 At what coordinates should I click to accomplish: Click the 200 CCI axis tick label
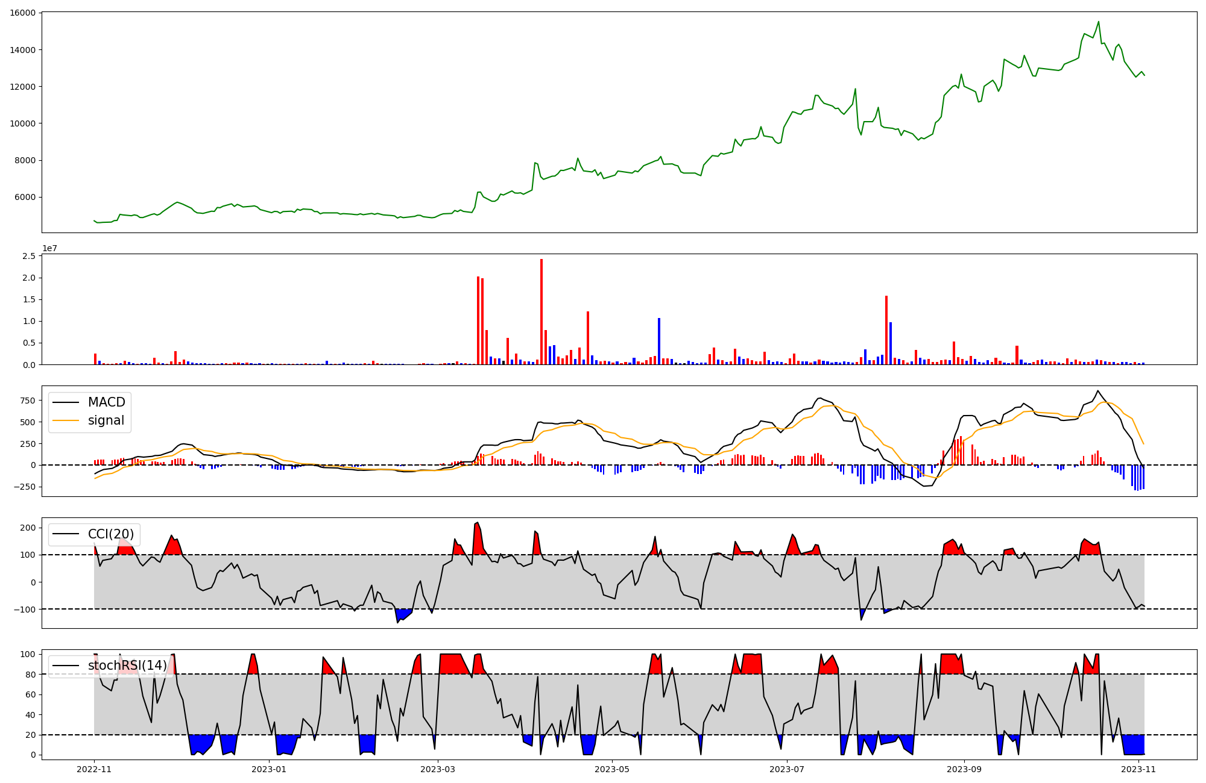coord(27,528)
